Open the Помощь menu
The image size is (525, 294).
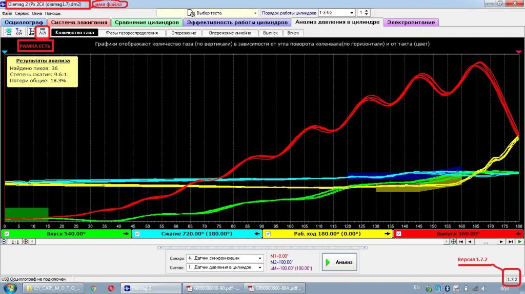(53, 13)
